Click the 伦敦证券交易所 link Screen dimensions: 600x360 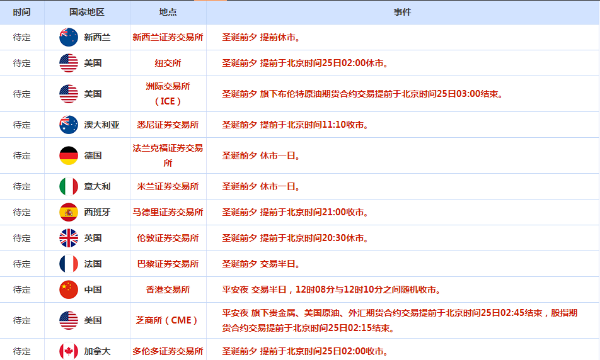click(x=168, y=238)
